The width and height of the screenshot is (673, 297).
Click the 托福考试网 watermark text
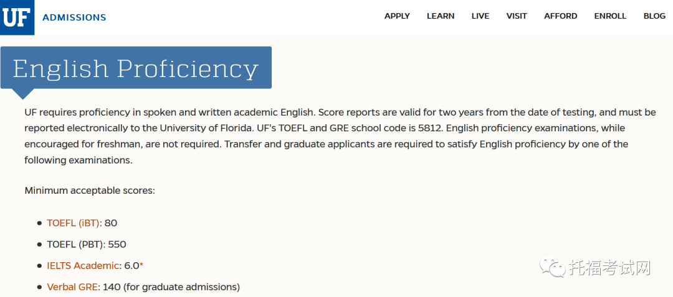610,268
